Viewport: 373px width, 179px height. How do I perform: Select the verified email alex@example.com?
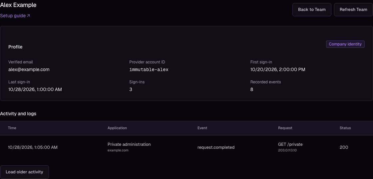click(29, 69)
